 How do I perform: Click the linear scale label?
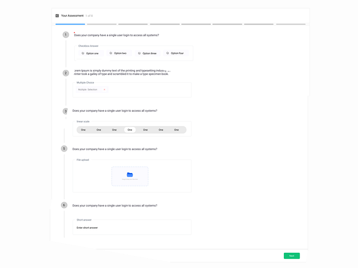coord(83,121)
